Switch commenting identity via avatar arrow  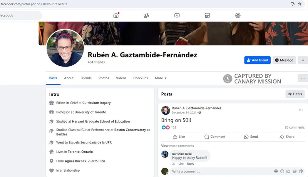pyautogui.click(x=167, y=174)
